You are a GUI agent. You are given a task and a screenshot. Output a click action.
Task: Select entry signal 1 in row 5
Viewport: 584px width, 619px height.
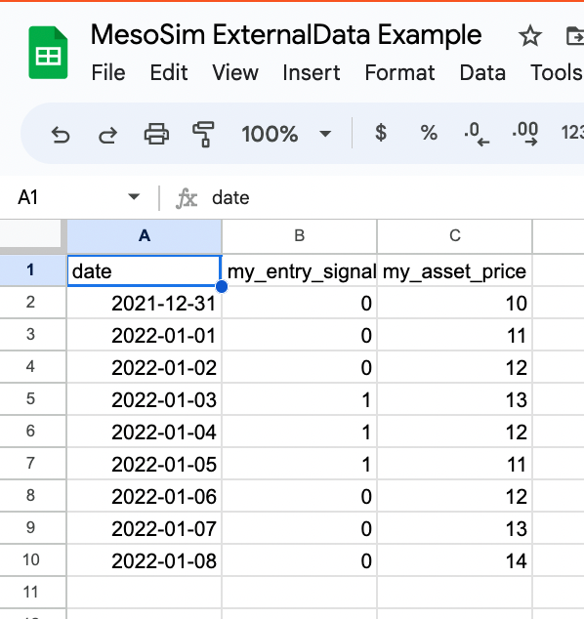[300, 399]
